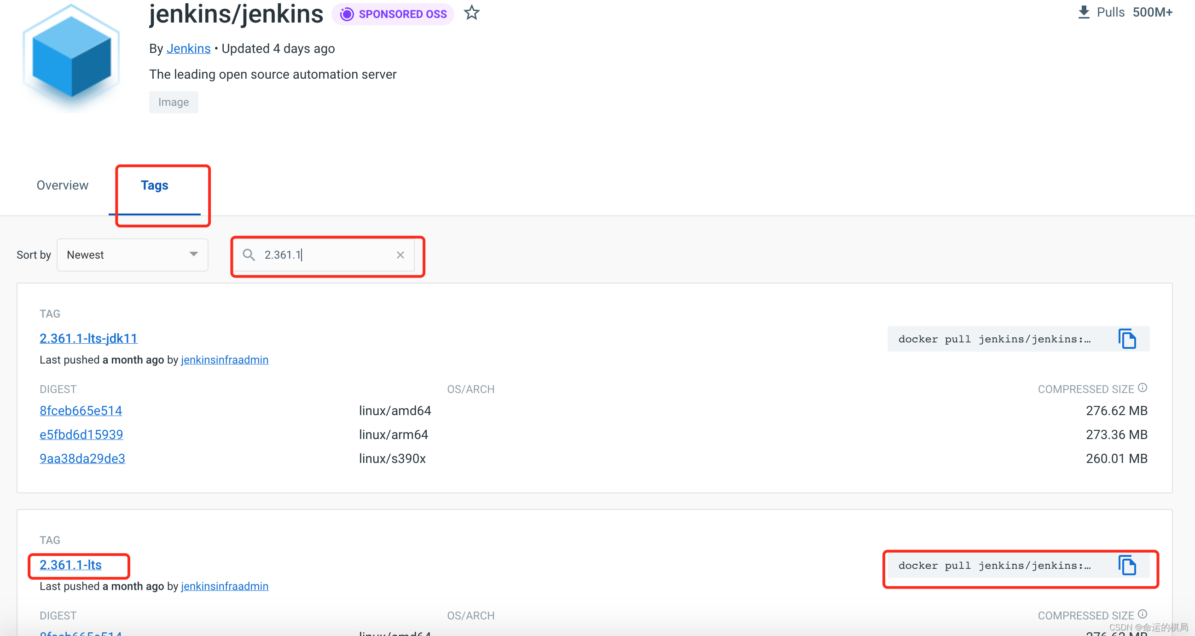Open digest 9aa38da29de3 for linux/s390x
Screen dimensions: 1195x636
[x=82, y=459]
